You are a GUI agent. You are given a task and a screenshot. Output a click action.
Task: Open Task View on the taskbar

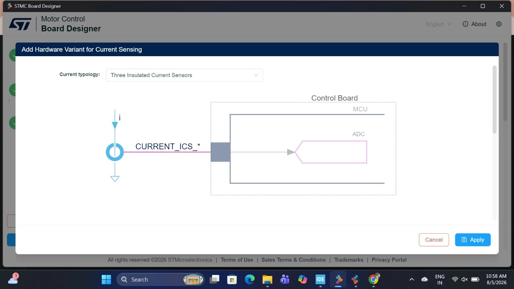point(214,280)
